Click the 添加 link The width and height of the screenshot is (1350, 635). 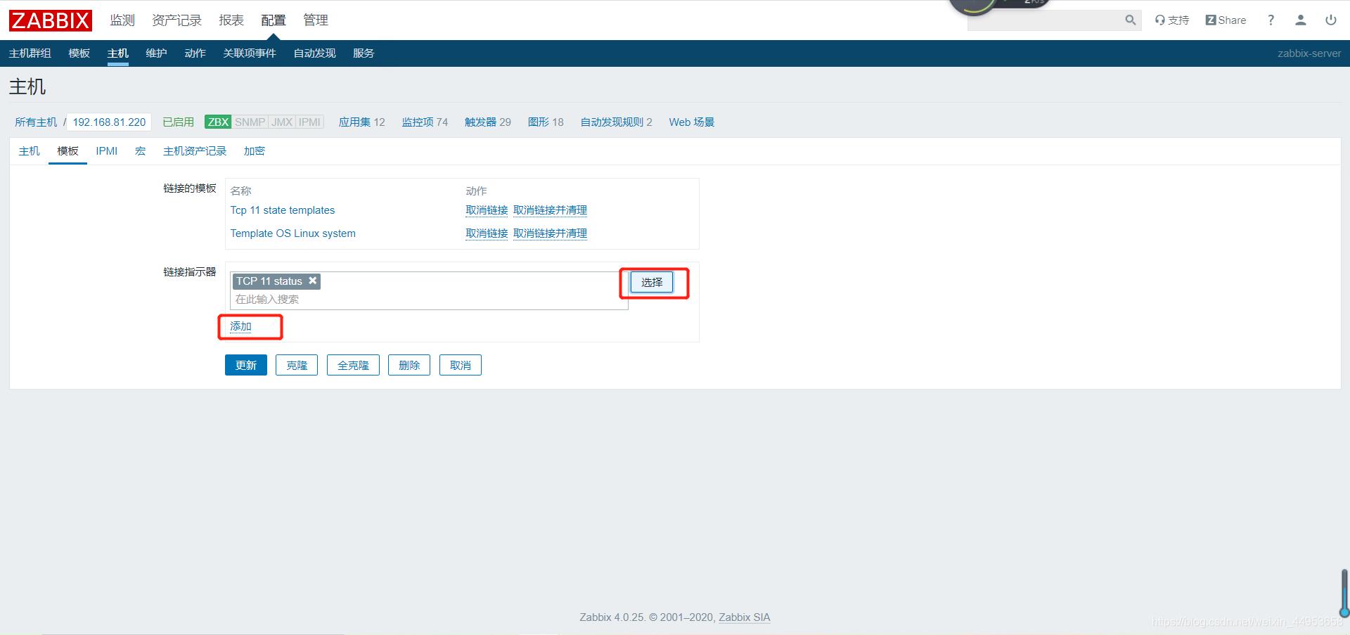click(x=240, y=326)
